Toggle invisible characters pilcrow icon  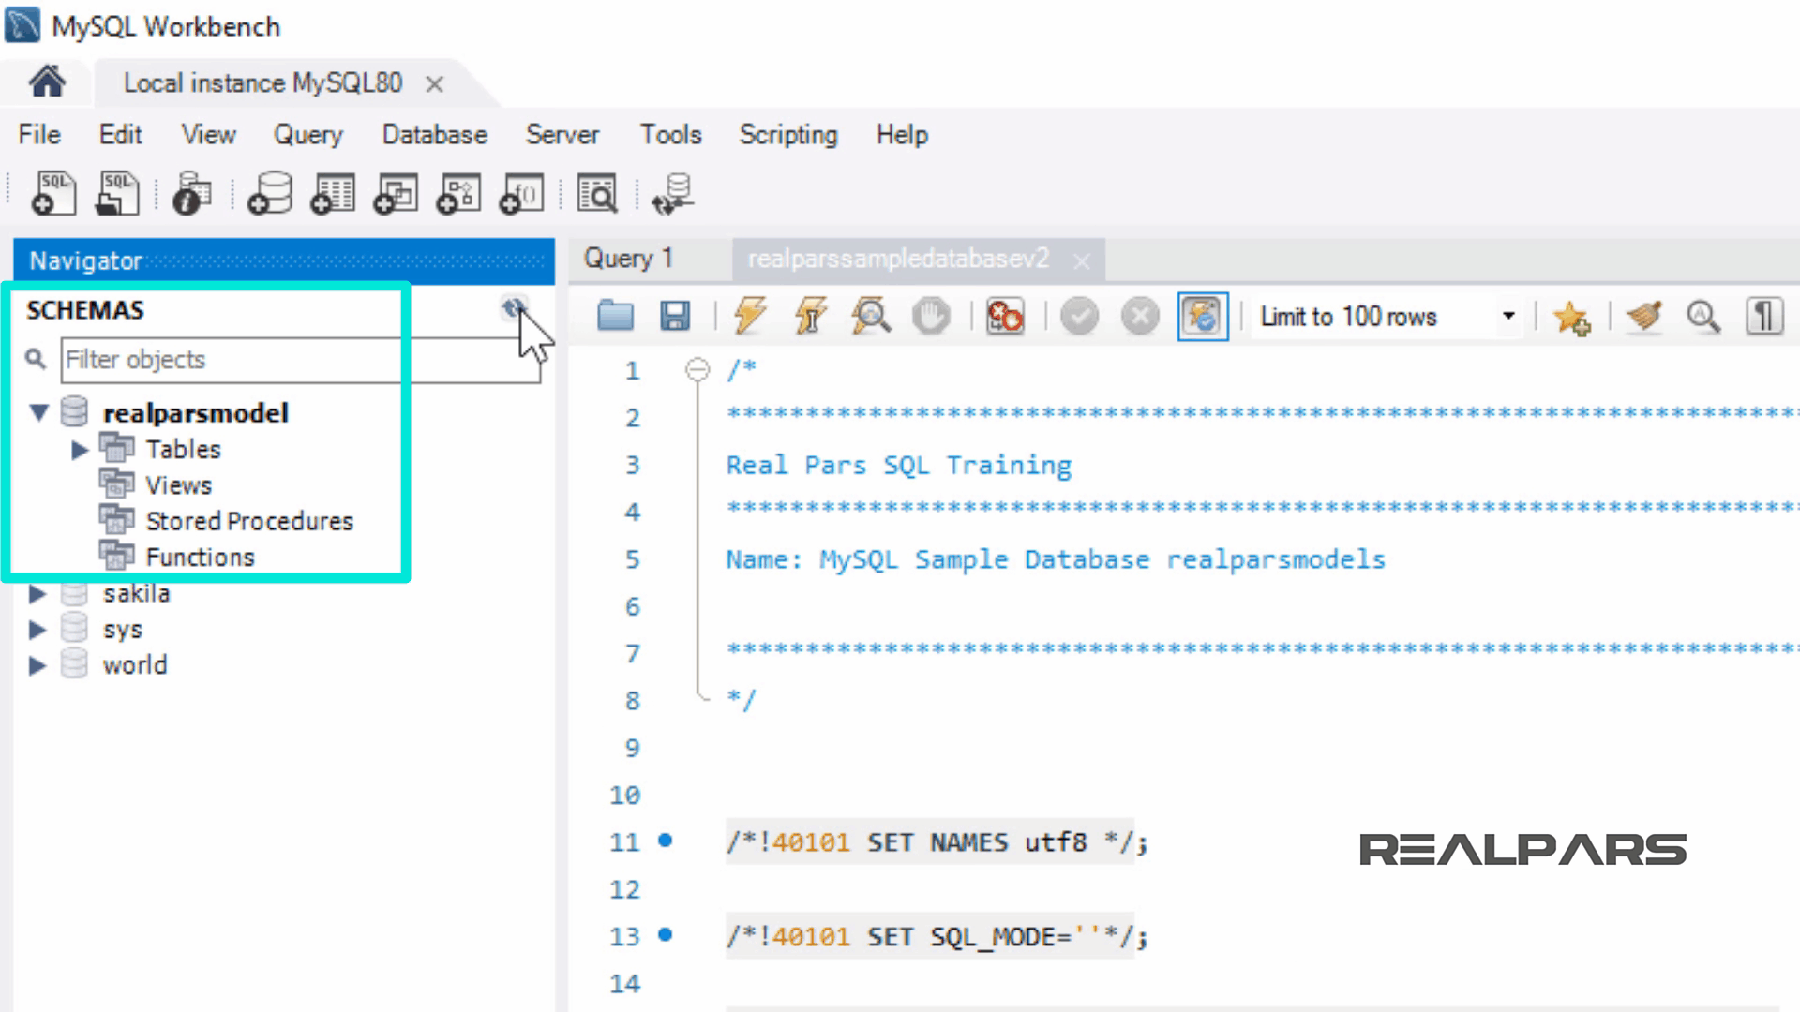1764,317
